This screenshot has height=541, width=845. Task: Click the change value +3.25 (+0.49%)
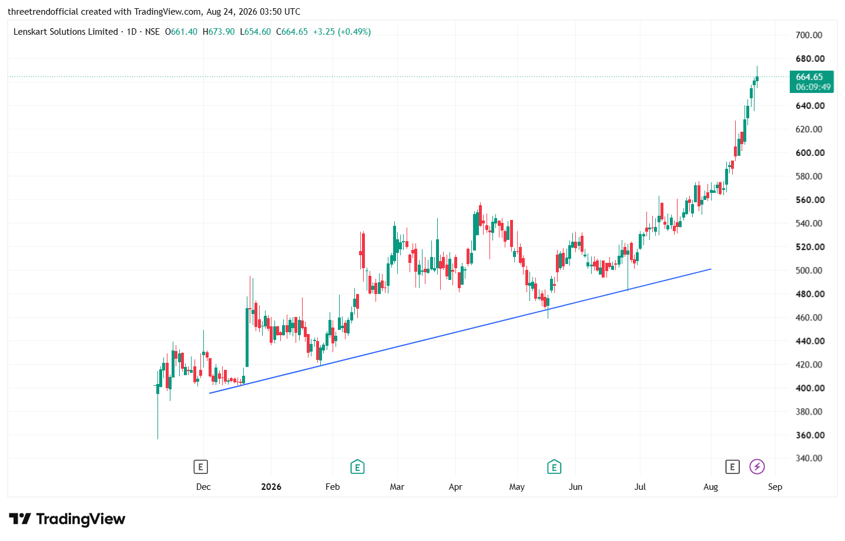[342, 32]
